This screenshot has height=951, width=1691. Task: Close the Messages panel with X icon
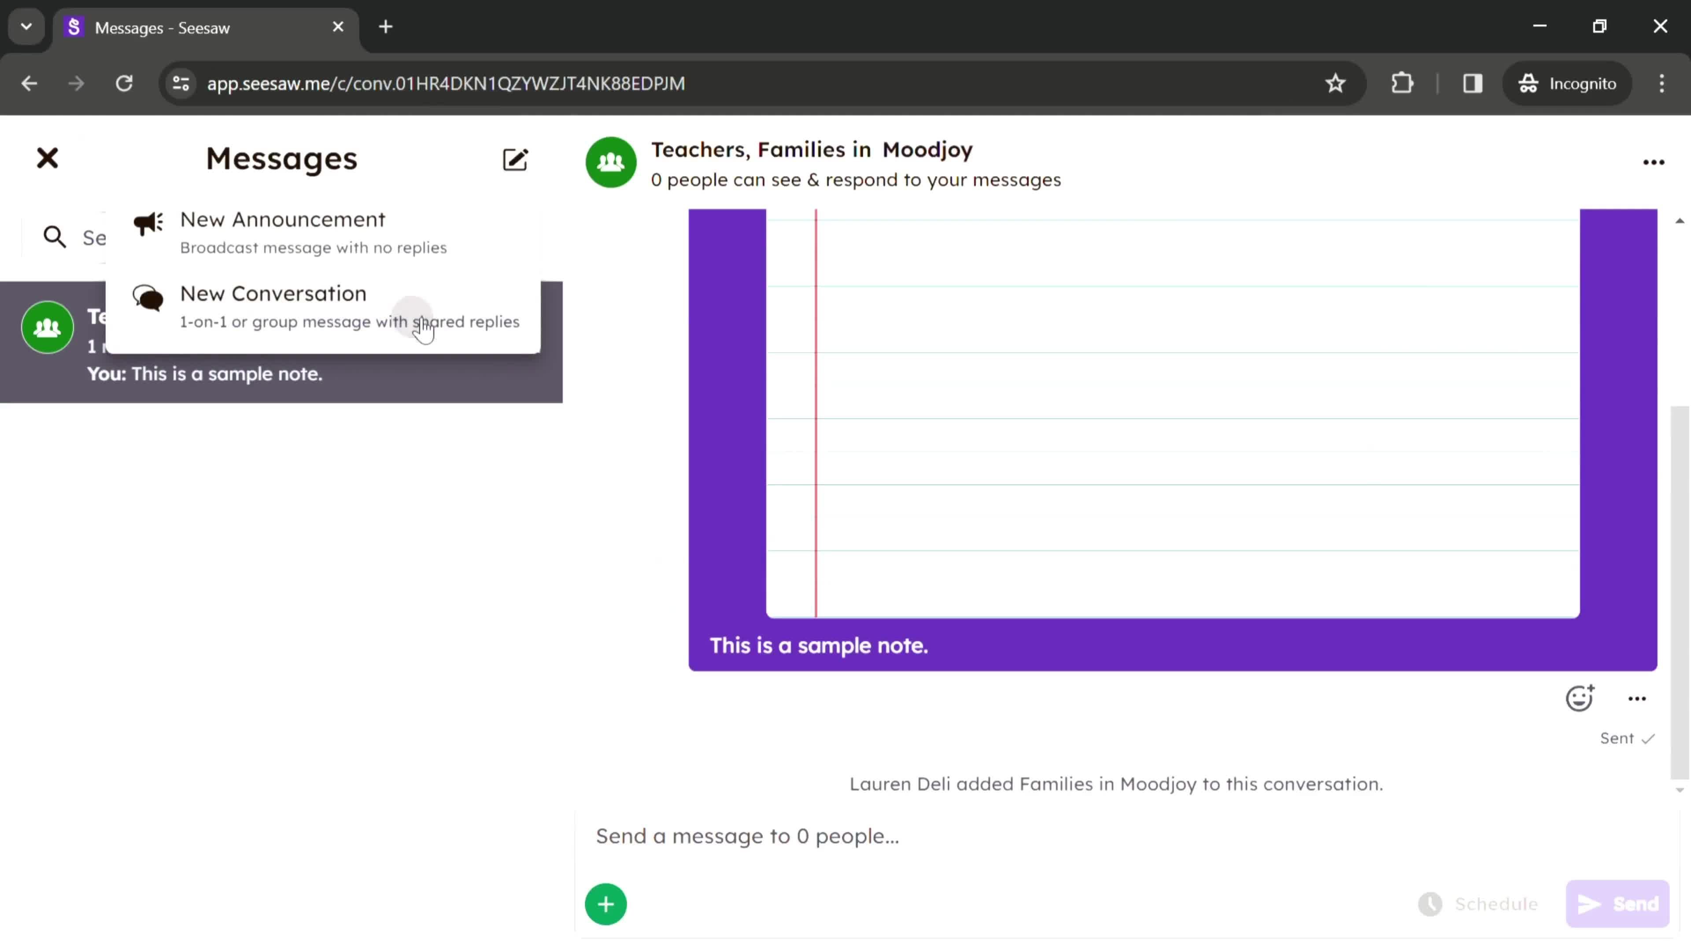[x=47, y=158]
